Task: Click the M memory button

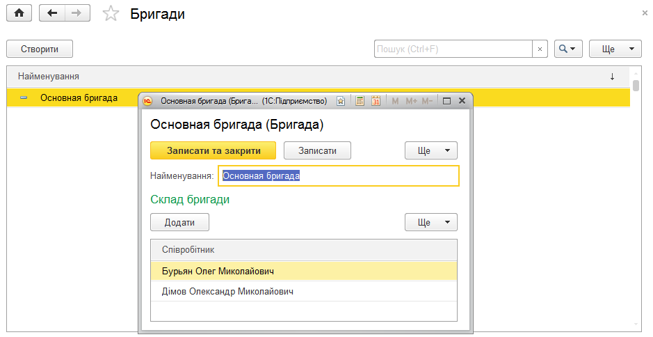Action: click(x=395, y=101)
